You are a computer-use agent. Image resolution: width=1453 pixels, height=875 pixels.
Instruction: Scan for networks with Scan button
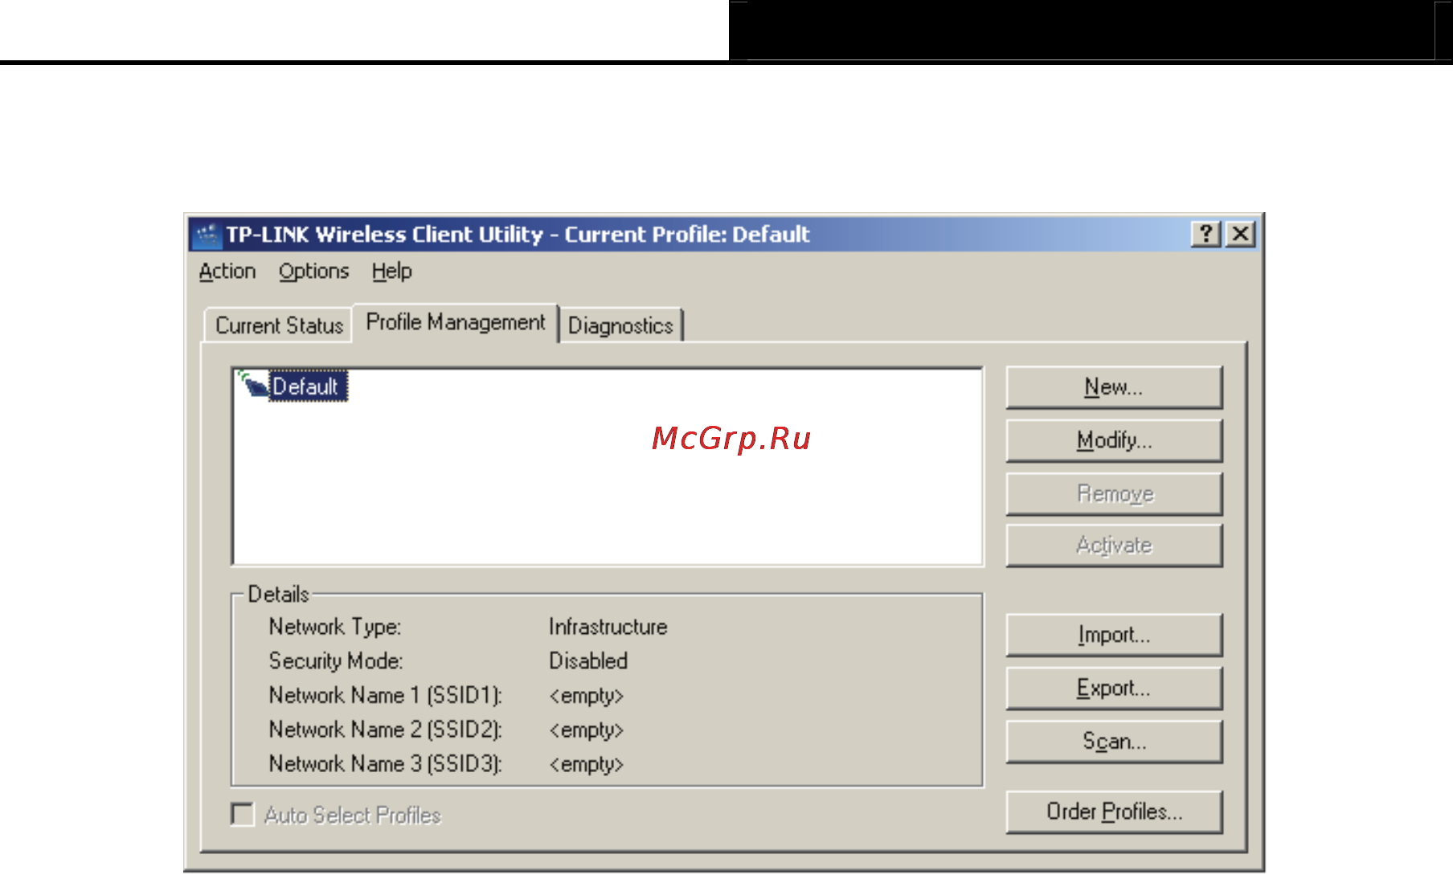[x=1114, y=741]
